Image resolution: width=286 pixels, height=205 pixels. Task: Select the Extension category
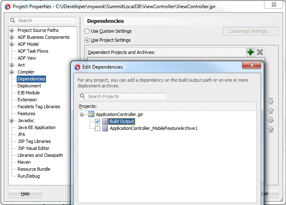[x=27, y=100]
